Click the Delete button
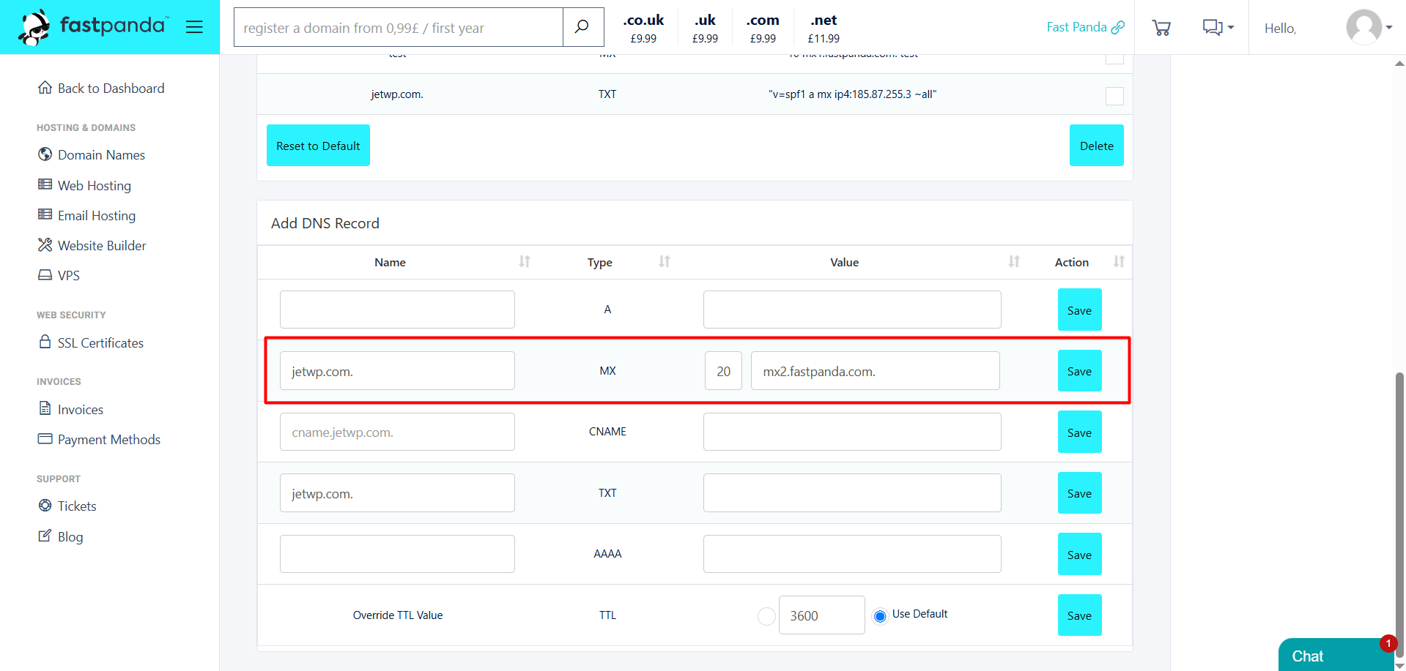Image resolution: width=1406 pixels, height=671 pixels. click(1096, 146)
